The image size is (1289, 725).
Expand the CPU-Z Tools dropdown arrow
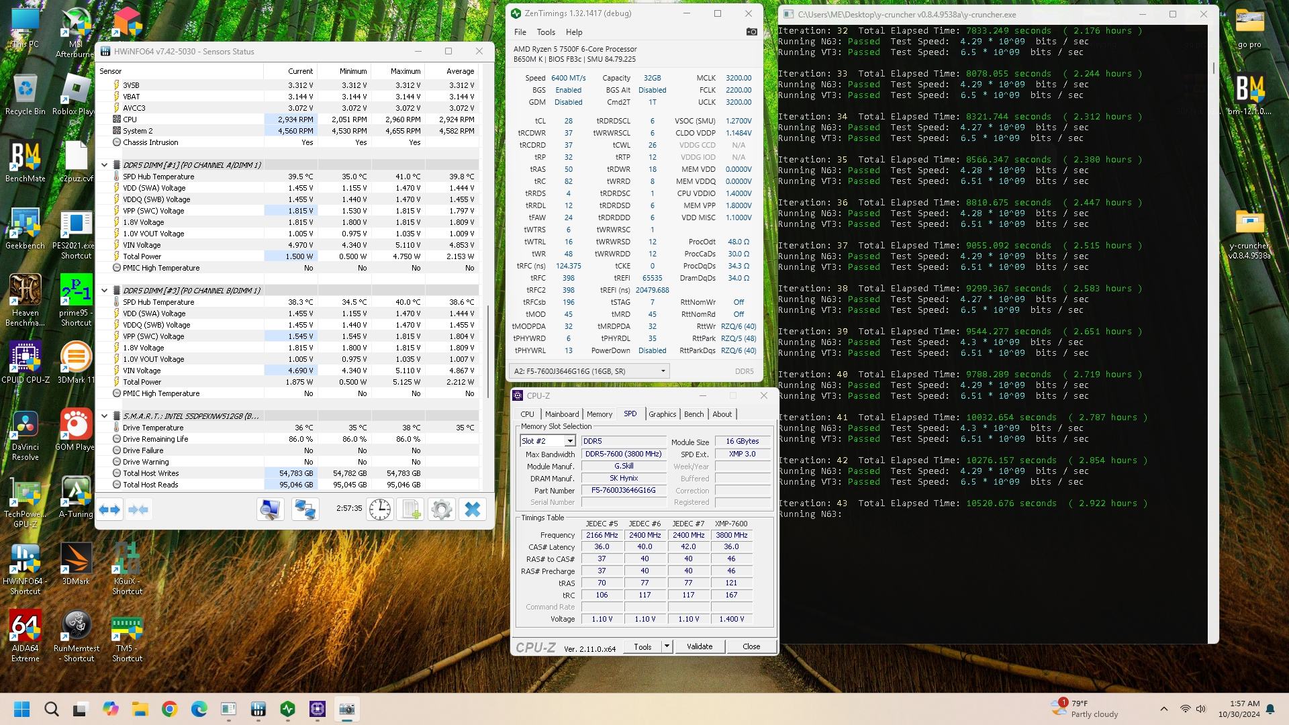click(x=667, y=646)
